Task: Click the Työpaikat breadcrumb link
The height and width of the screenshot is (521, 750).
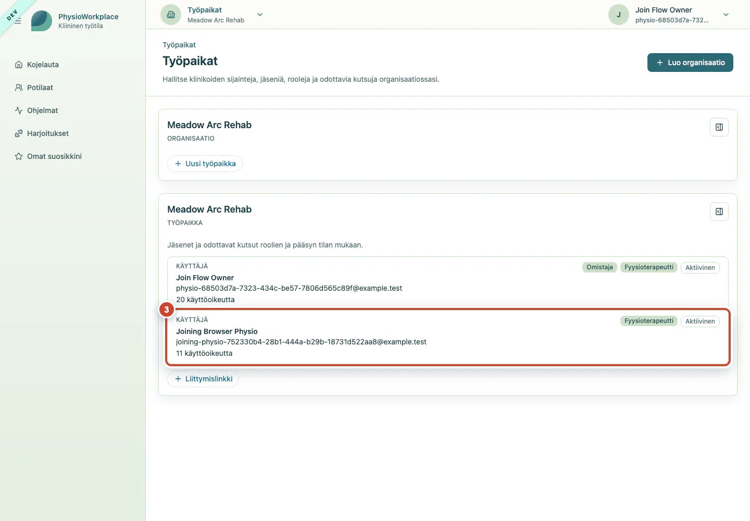Action: pyautogui.click(x=179, y=45)
